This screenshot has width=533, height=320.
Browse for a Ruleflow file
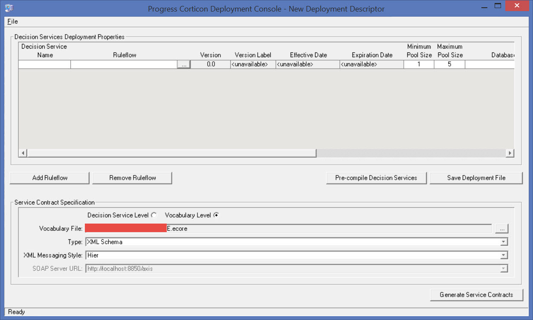pyautogui.click(x=184, y=64)
